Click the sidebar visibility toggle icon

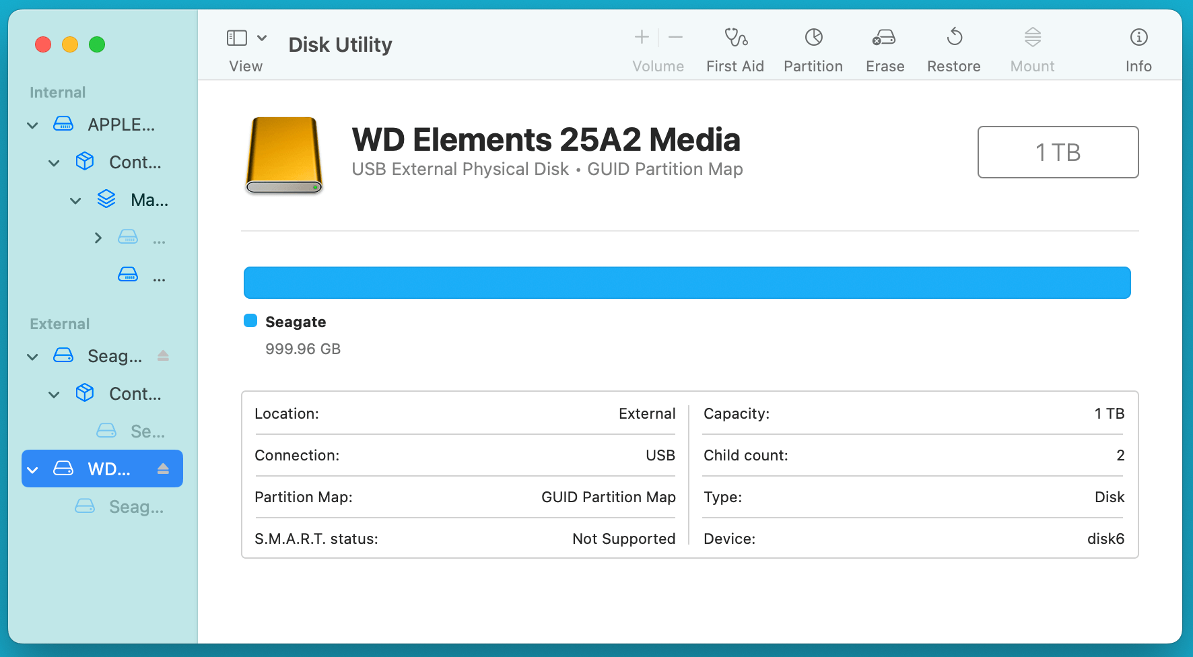pyautogui.click(x=236, y=38)
